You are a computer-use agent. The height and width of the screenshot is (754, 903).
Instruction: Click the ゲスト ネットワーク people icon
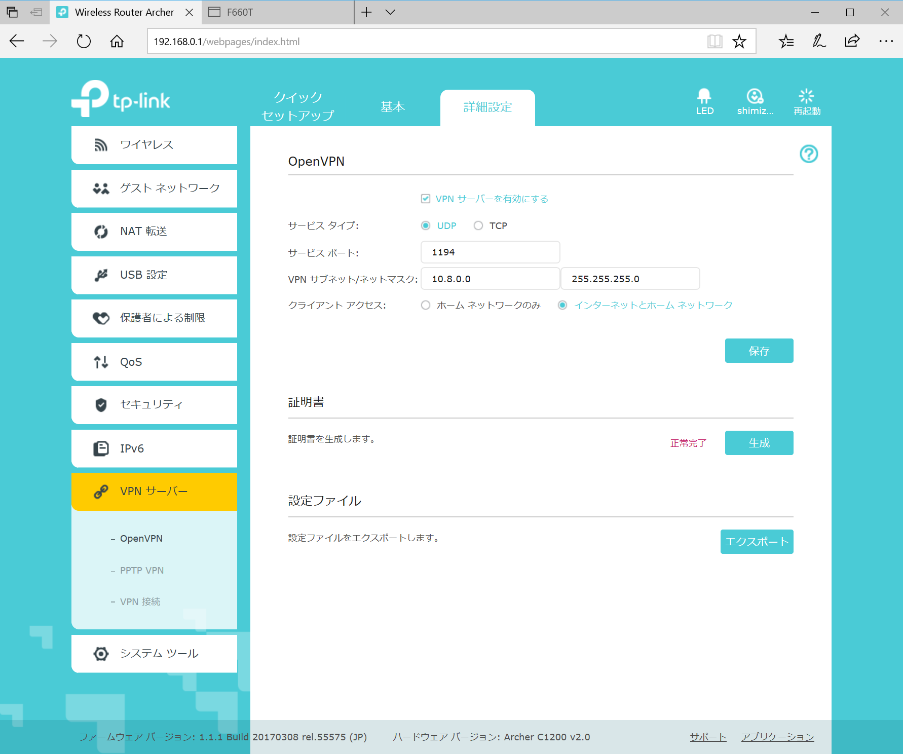click(x=101, y=188)
